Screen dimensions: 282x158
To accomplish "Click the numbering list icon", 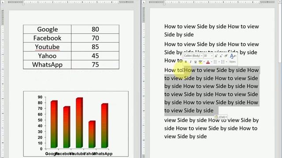I will [x=223, y=62].
